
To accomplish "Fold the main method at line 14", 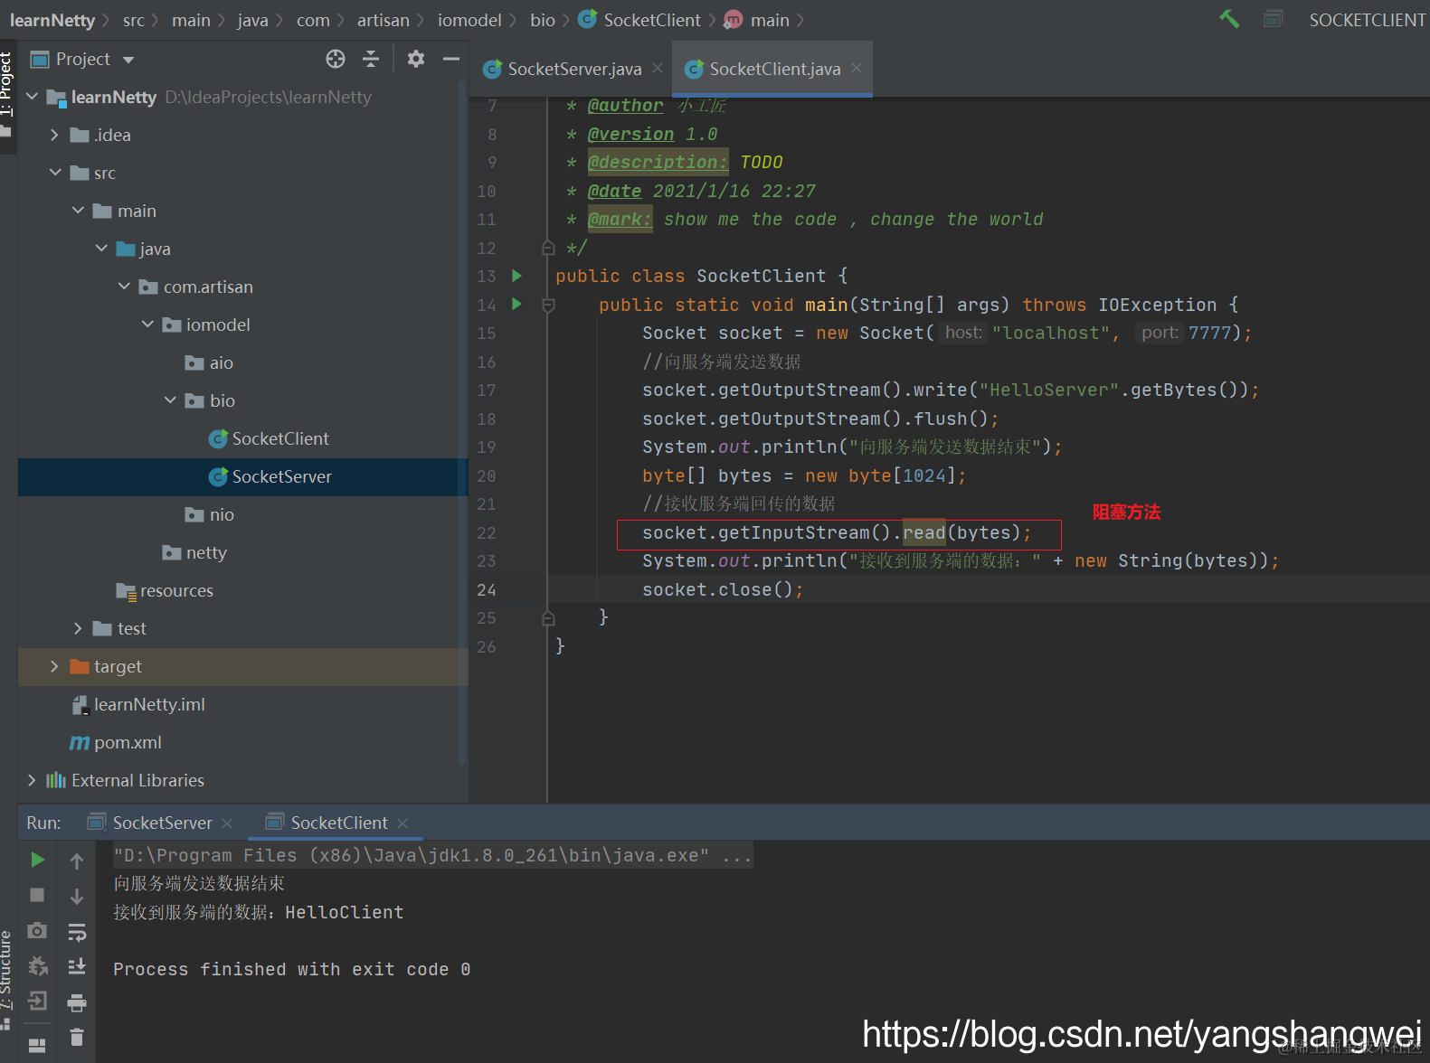I will (548, 305).
